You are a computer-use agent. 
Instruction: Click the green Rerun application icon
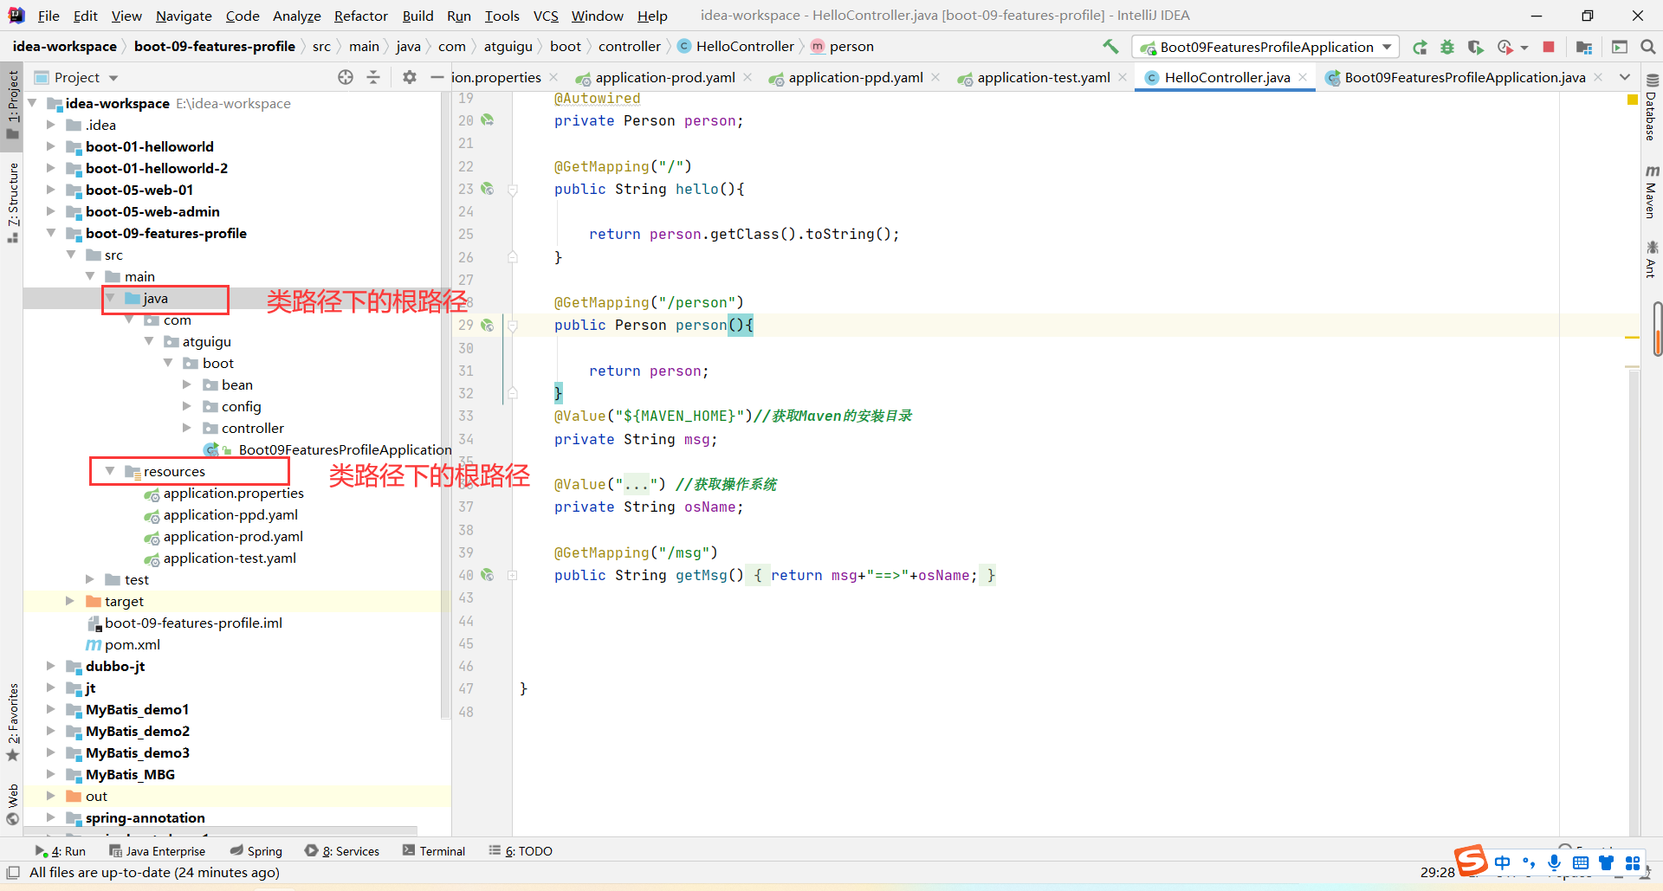1420,47
